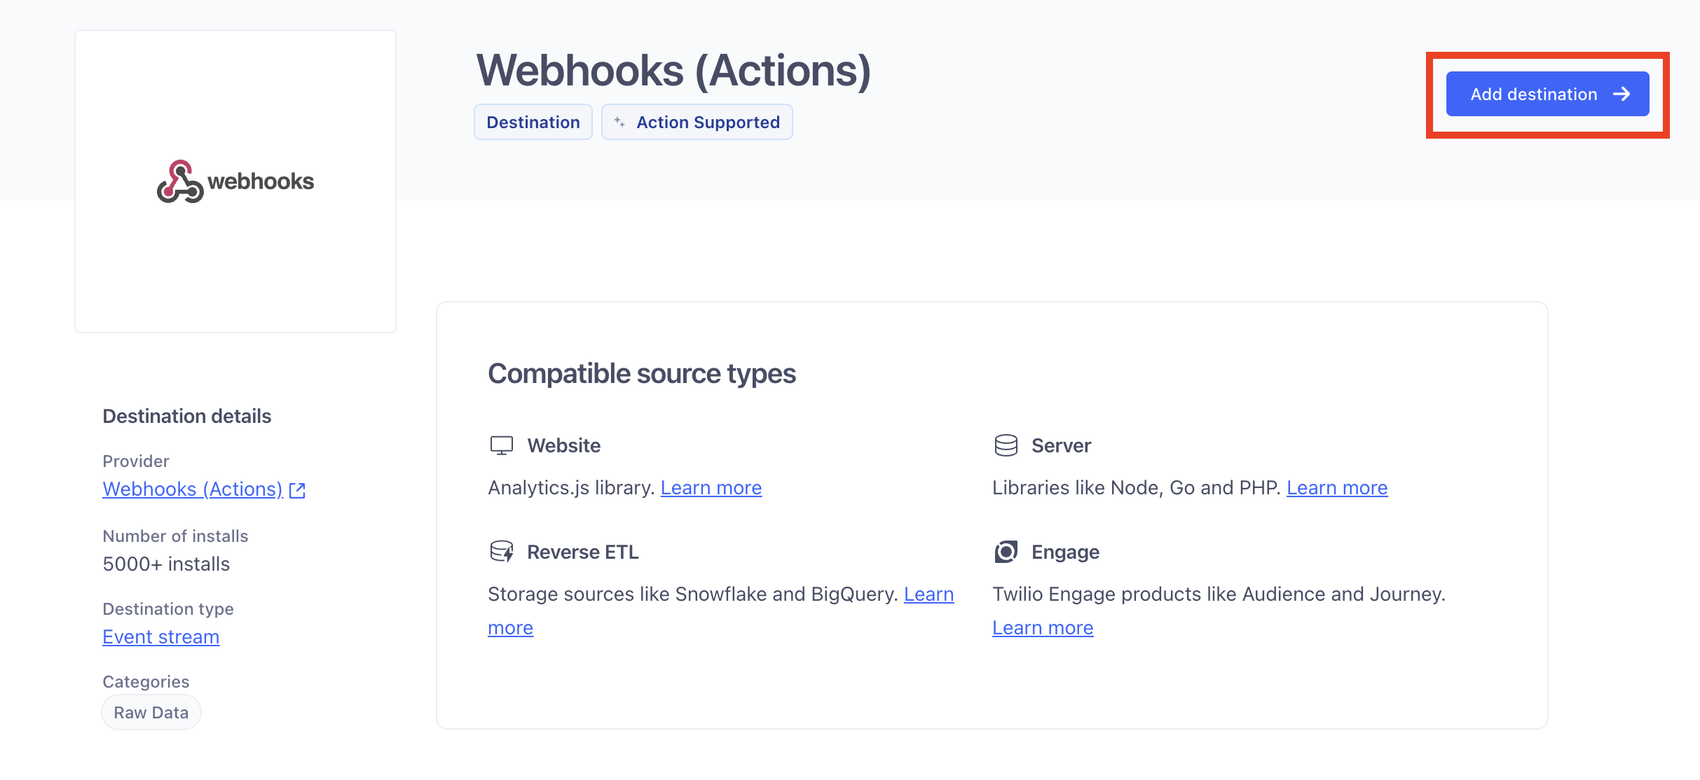Click the Engage icon
1700x780 pixels.
coord(1006,552)
